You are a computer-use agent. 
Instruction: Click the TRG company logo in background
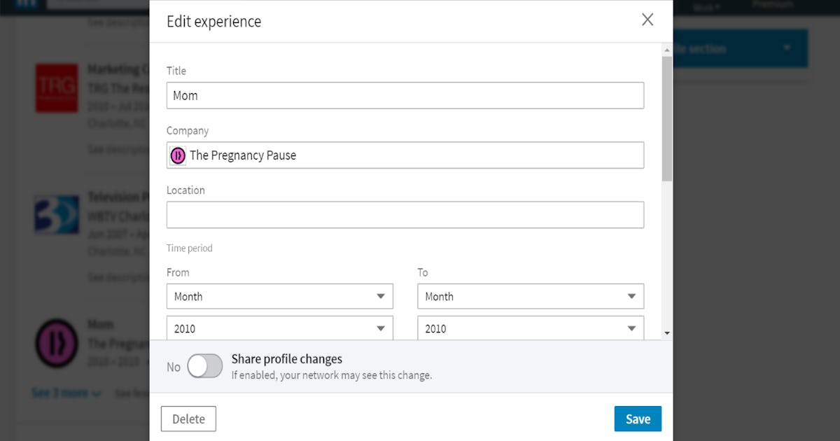click(57, 87)
